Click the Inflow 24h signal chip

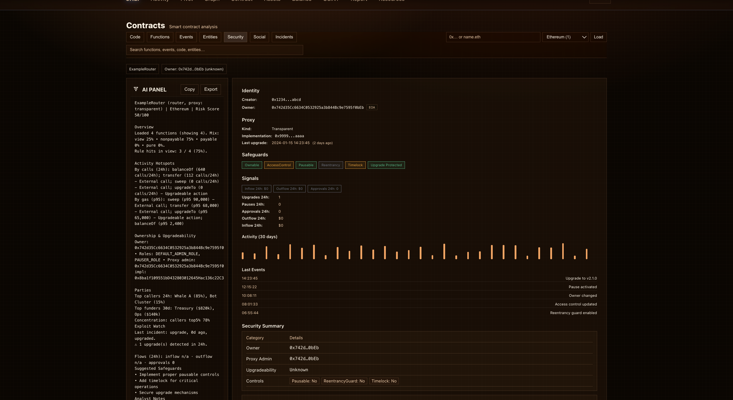(256, 189)
